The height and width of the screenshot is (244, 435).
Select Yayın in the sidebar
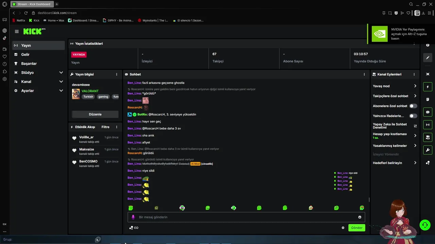click(39, 45)
